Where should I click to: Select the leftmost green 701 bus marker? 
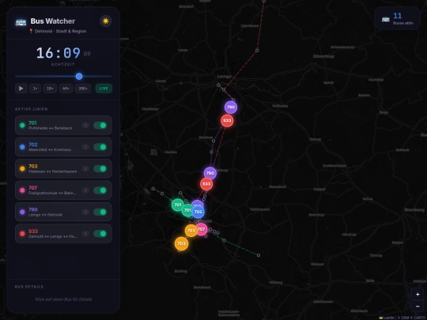(178, 205)
